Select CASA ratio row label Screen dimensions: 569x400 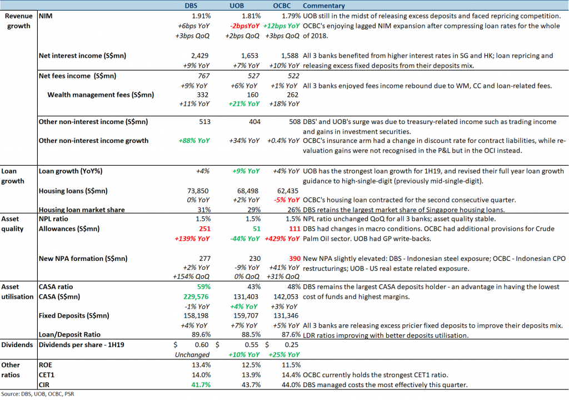[x=56, y=287]
